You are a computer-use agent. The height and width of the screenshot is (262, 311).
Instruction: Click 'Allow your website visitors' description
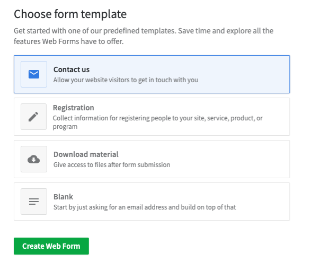126,80
